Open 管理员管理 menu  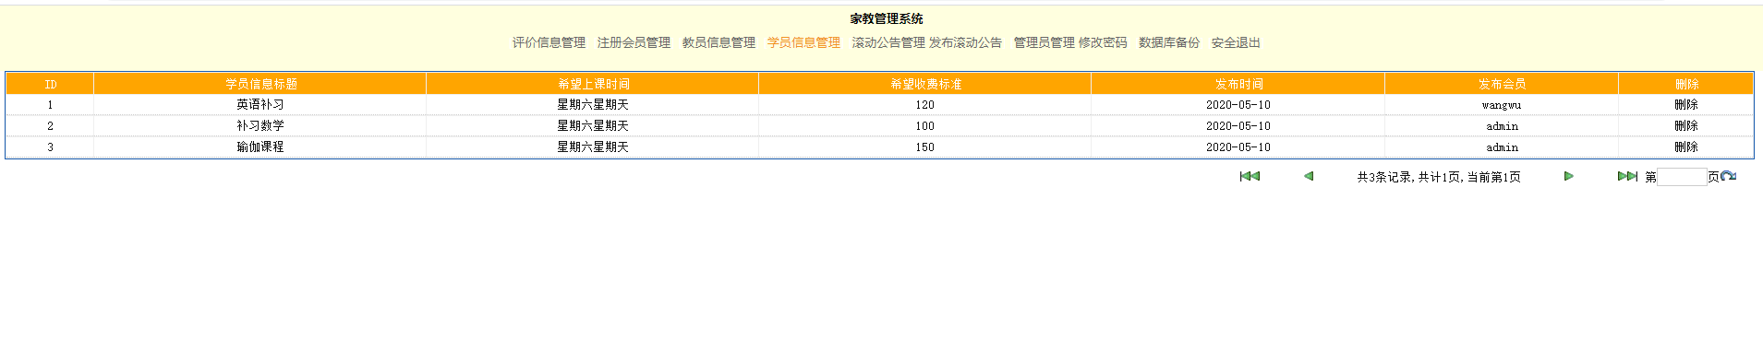coord(1045,42)
